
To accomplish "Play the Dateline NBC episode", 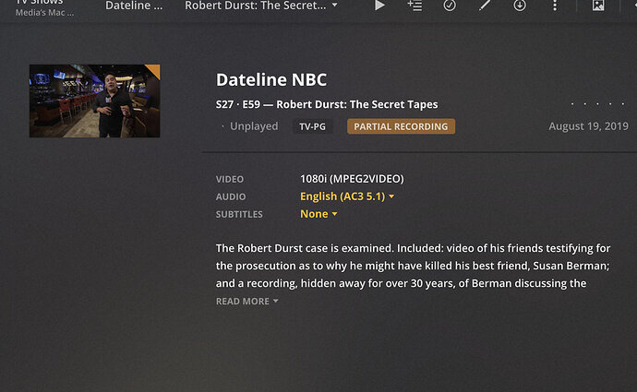I will (x=379, y=6).
